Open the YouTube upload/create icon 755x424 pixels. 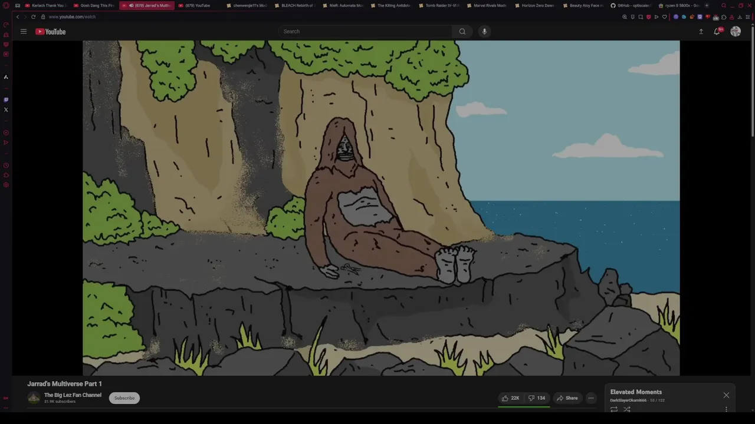[701, 31]
